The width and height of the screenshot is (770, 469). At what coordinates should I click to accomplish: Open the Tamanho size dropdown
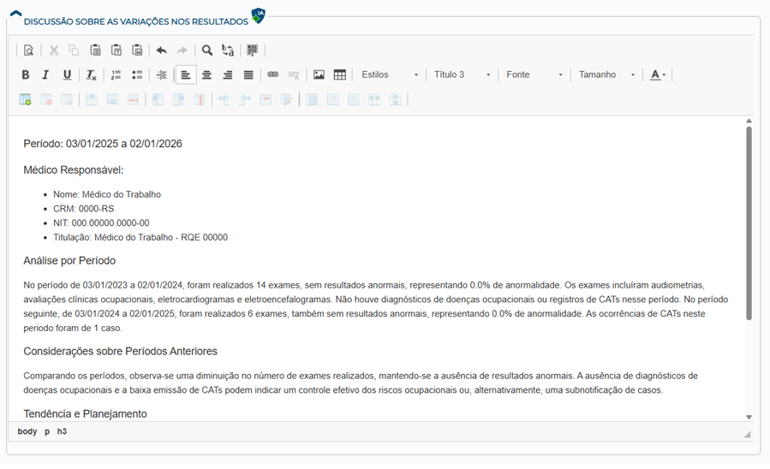click(607, 75)
